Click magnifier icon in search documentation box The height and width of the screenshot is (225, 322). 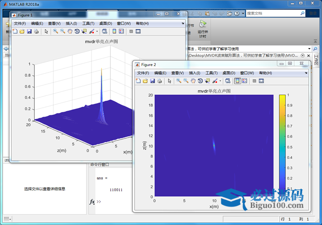click(302, 13)
